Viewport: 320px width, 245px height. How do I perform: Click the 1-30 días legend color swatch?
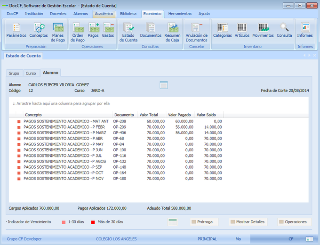coord(64,222)
